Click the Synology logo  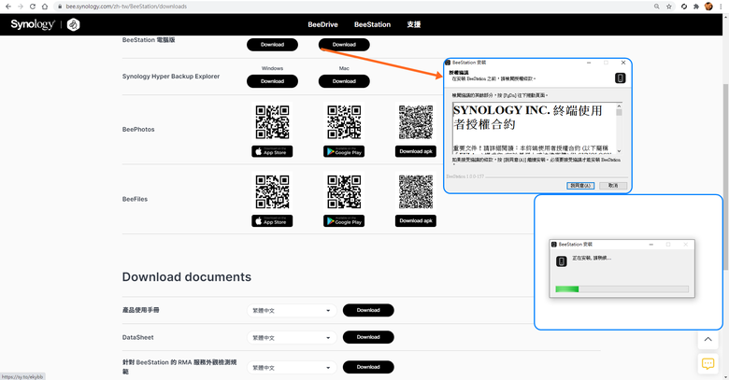coord(33,24)
